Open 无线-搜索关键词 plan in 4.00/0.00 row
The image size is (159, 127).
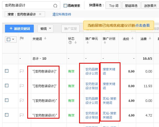click(109, 101)
